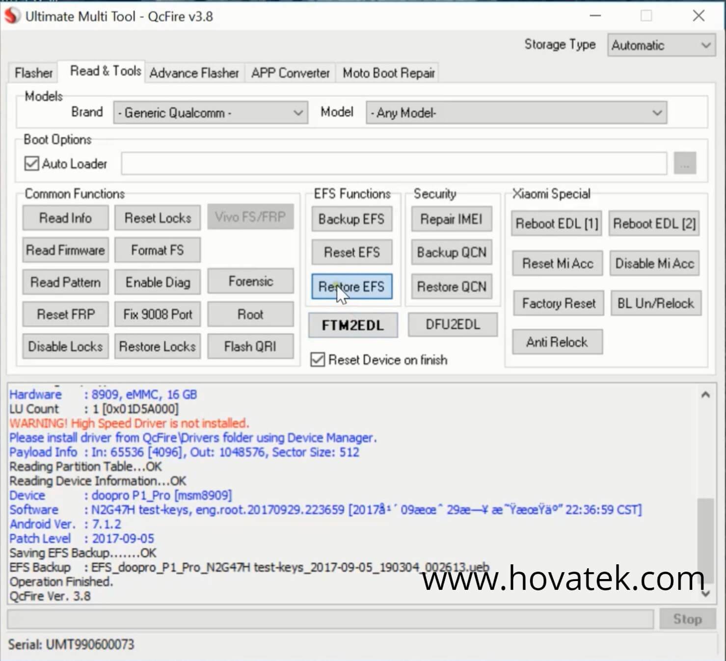Open the Brand dropdown
This screenshot has width=726, height=661.
(x=211, y=113)
